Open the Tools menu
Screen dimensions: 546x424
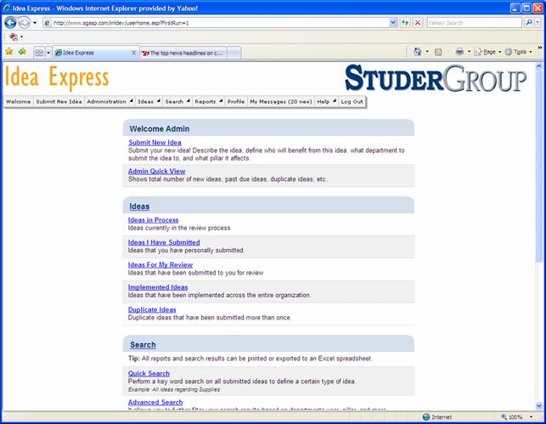coord(519,52)
